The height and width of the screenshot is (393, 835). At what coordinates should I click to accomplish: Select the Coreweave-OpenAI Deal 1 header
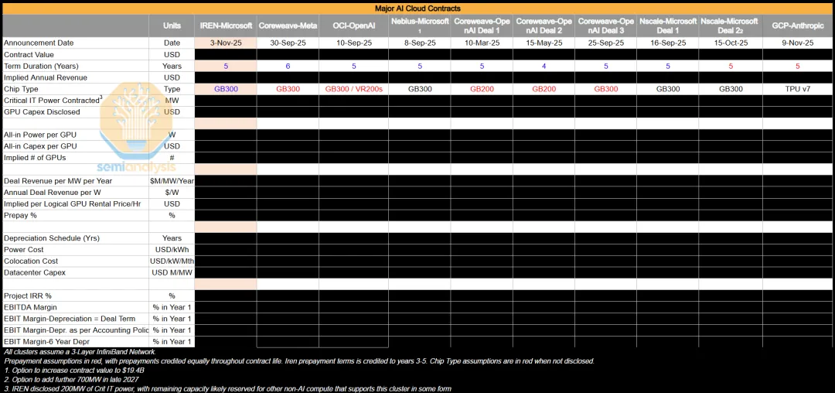[x=482, y=25]
